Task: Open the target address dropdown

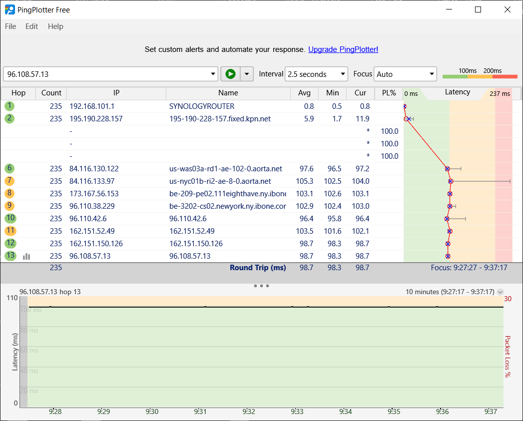Action: pos(213,74)
